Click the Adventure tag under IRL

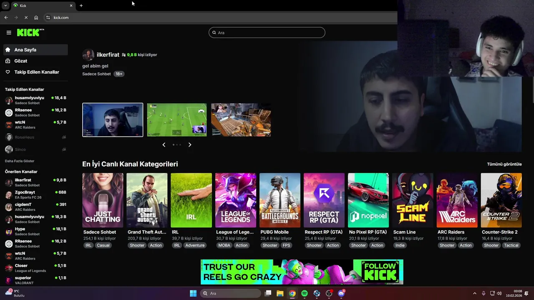pyautogui.click(x=195, y=245)
